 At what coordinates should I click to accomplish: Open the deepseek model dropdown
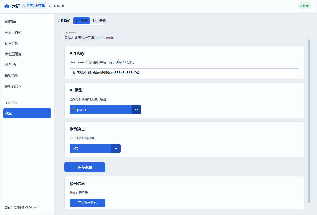[x=105, y=110]
